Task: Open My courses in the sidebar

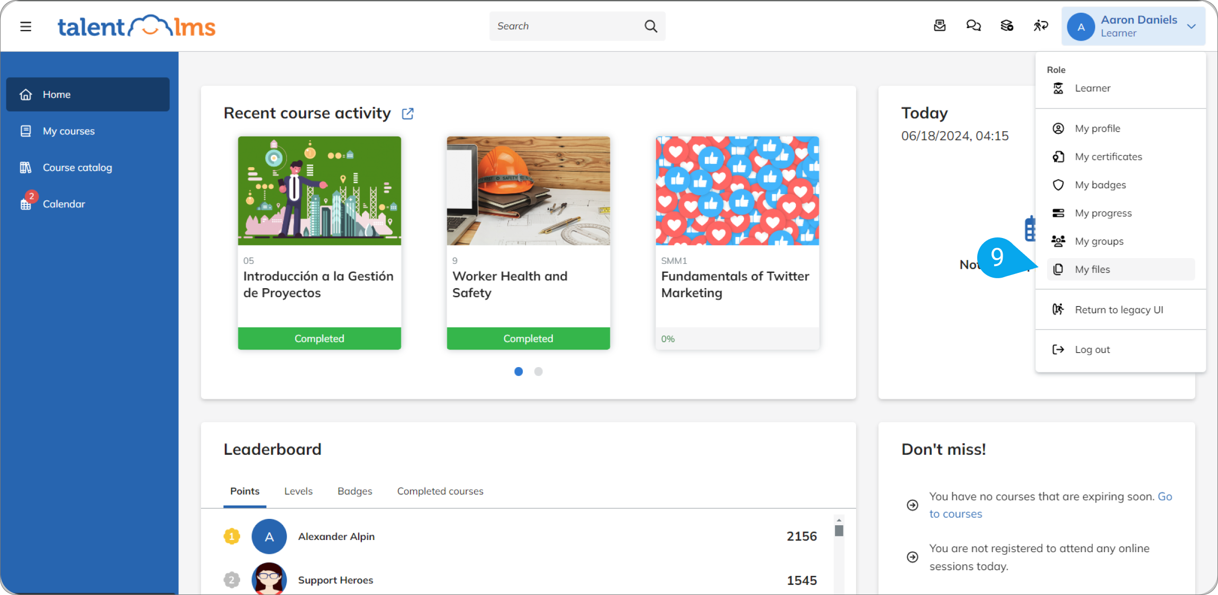Action: point(68,131)
